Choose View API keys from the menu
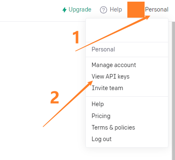The width and height of the screenshot is (175, 160). pos(111,77)
